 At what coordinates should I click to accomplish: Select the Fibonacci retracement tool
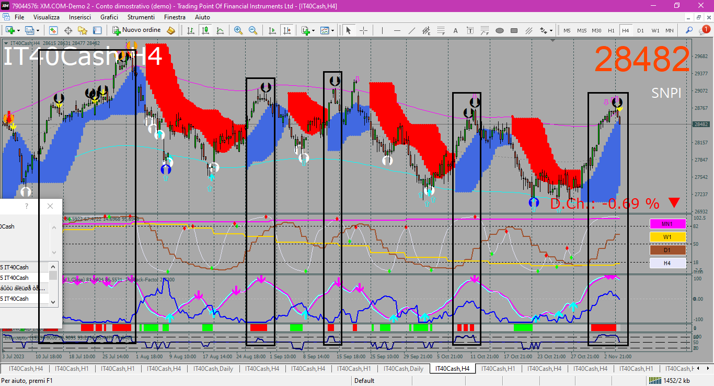tap(441, 30)
